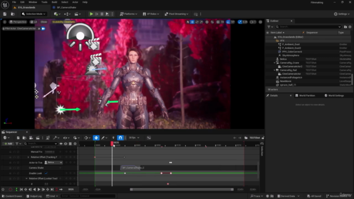Viewport: 354px width, 199px height.
Task: Open the Settings menu in the top toolbar
Action: [342, 14]
